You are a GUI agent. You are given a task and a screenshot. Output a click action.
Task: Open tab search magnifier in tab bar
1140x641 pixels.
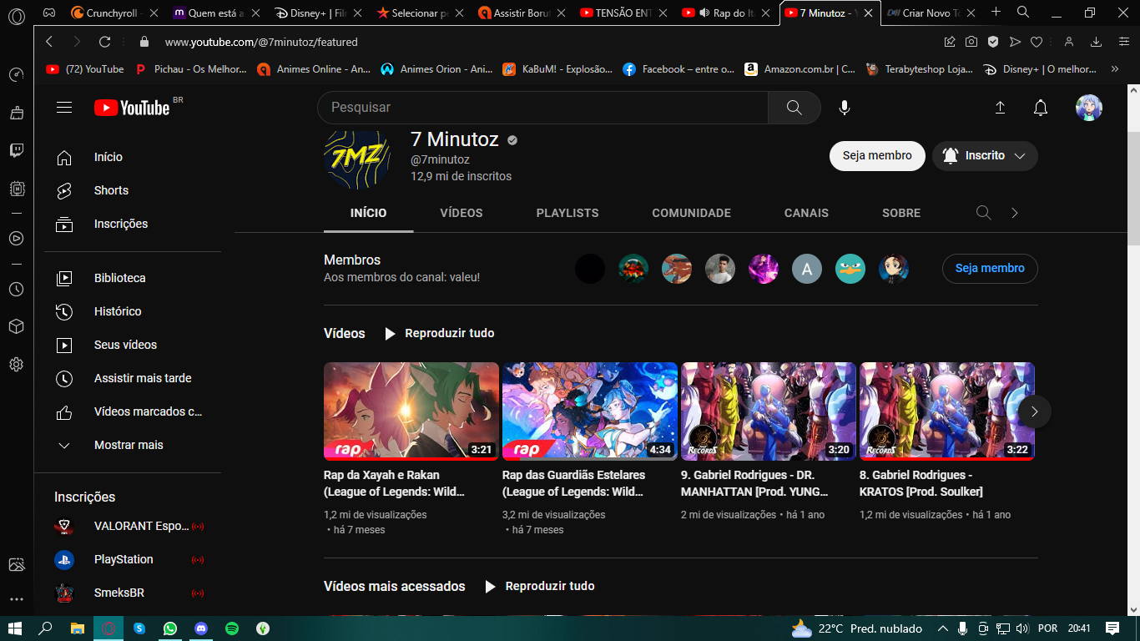1023,12
